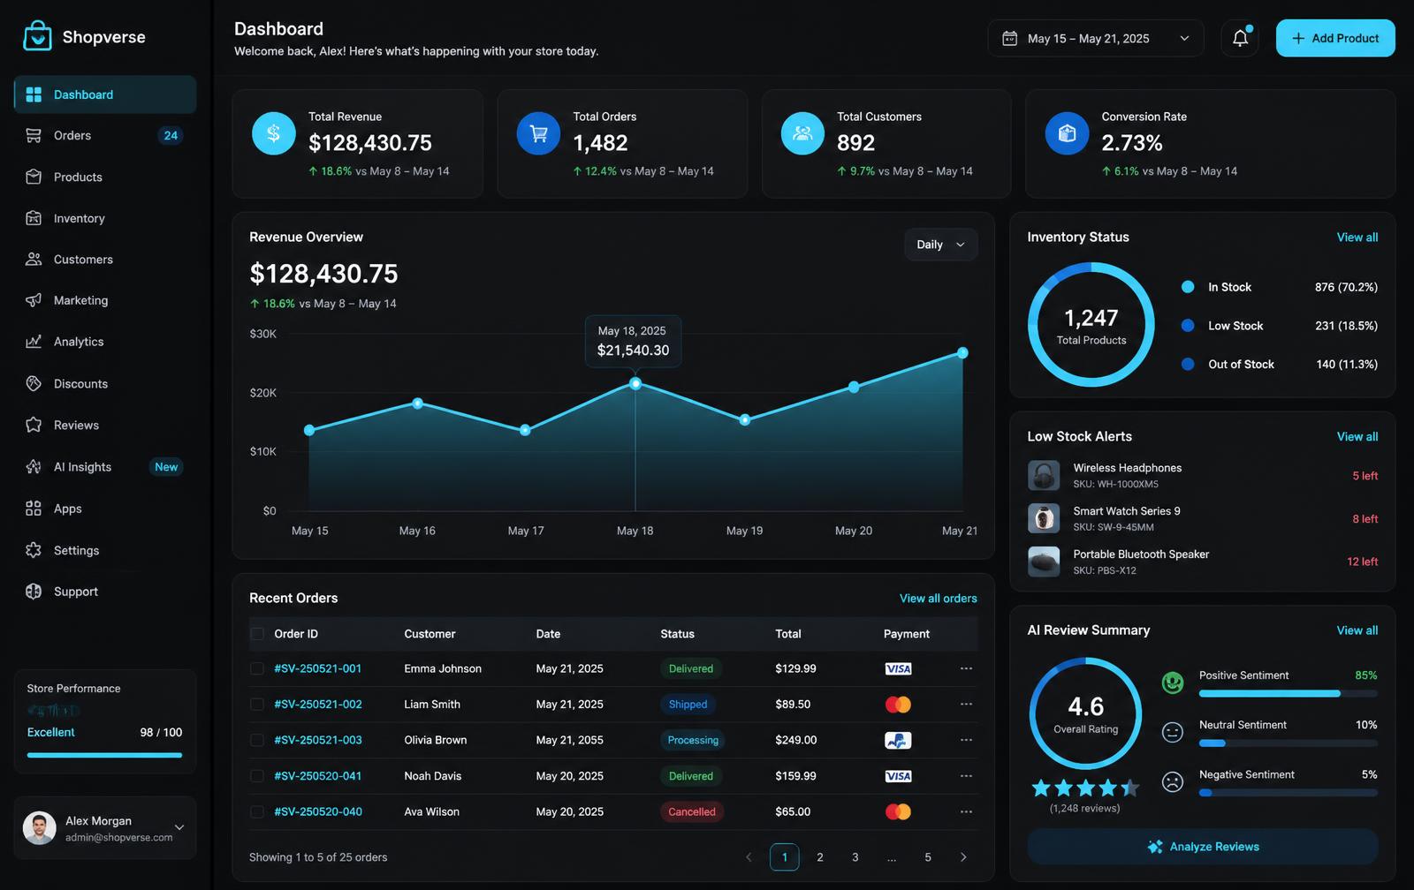The height and width of the screenshot is (890, 1414).
Task: Open Reviews in the sidebar
Action: tap(105, 425)
